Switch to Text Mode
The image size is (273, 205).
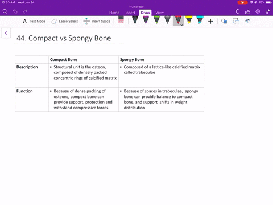(x=34, y=21)
